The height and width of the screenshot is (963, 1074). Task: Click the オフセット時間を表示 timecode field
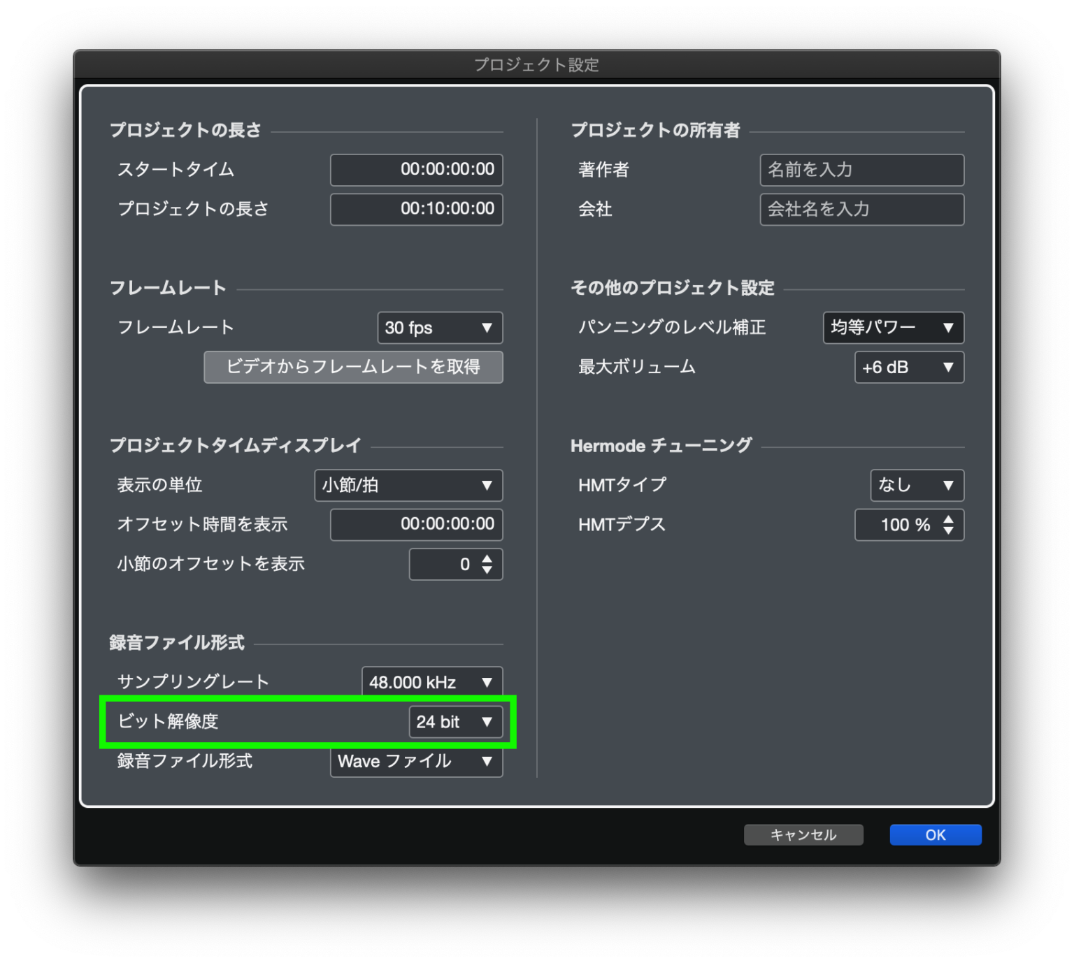pos(416,525)
